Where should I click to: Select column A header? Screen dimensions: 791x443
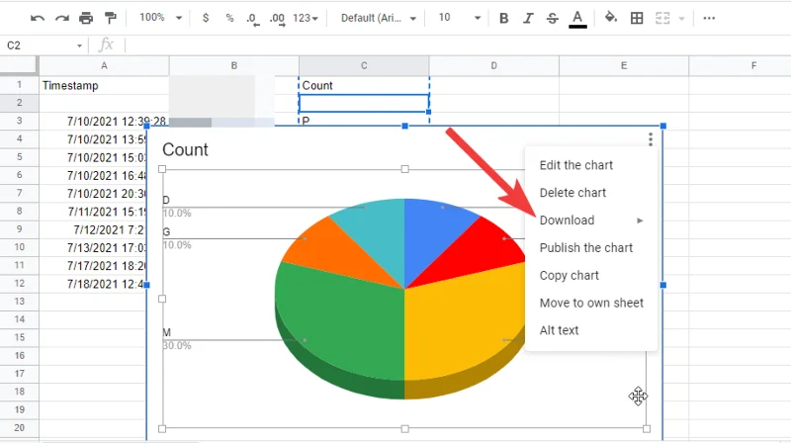pos(104,65)
